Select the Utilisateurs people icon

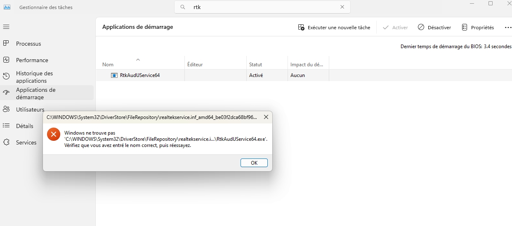pyautogui.click(x=6, y=109)
